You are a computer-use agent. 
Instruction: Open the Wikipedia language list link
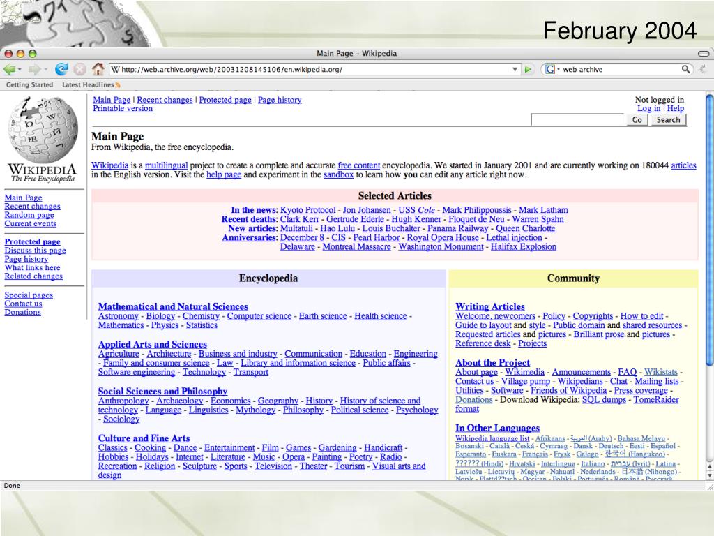point(492,438)
